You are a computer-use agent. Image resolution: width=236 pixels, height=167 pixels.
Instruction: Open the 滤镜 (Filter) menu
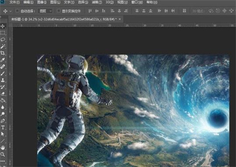click(x=97, y=2)
